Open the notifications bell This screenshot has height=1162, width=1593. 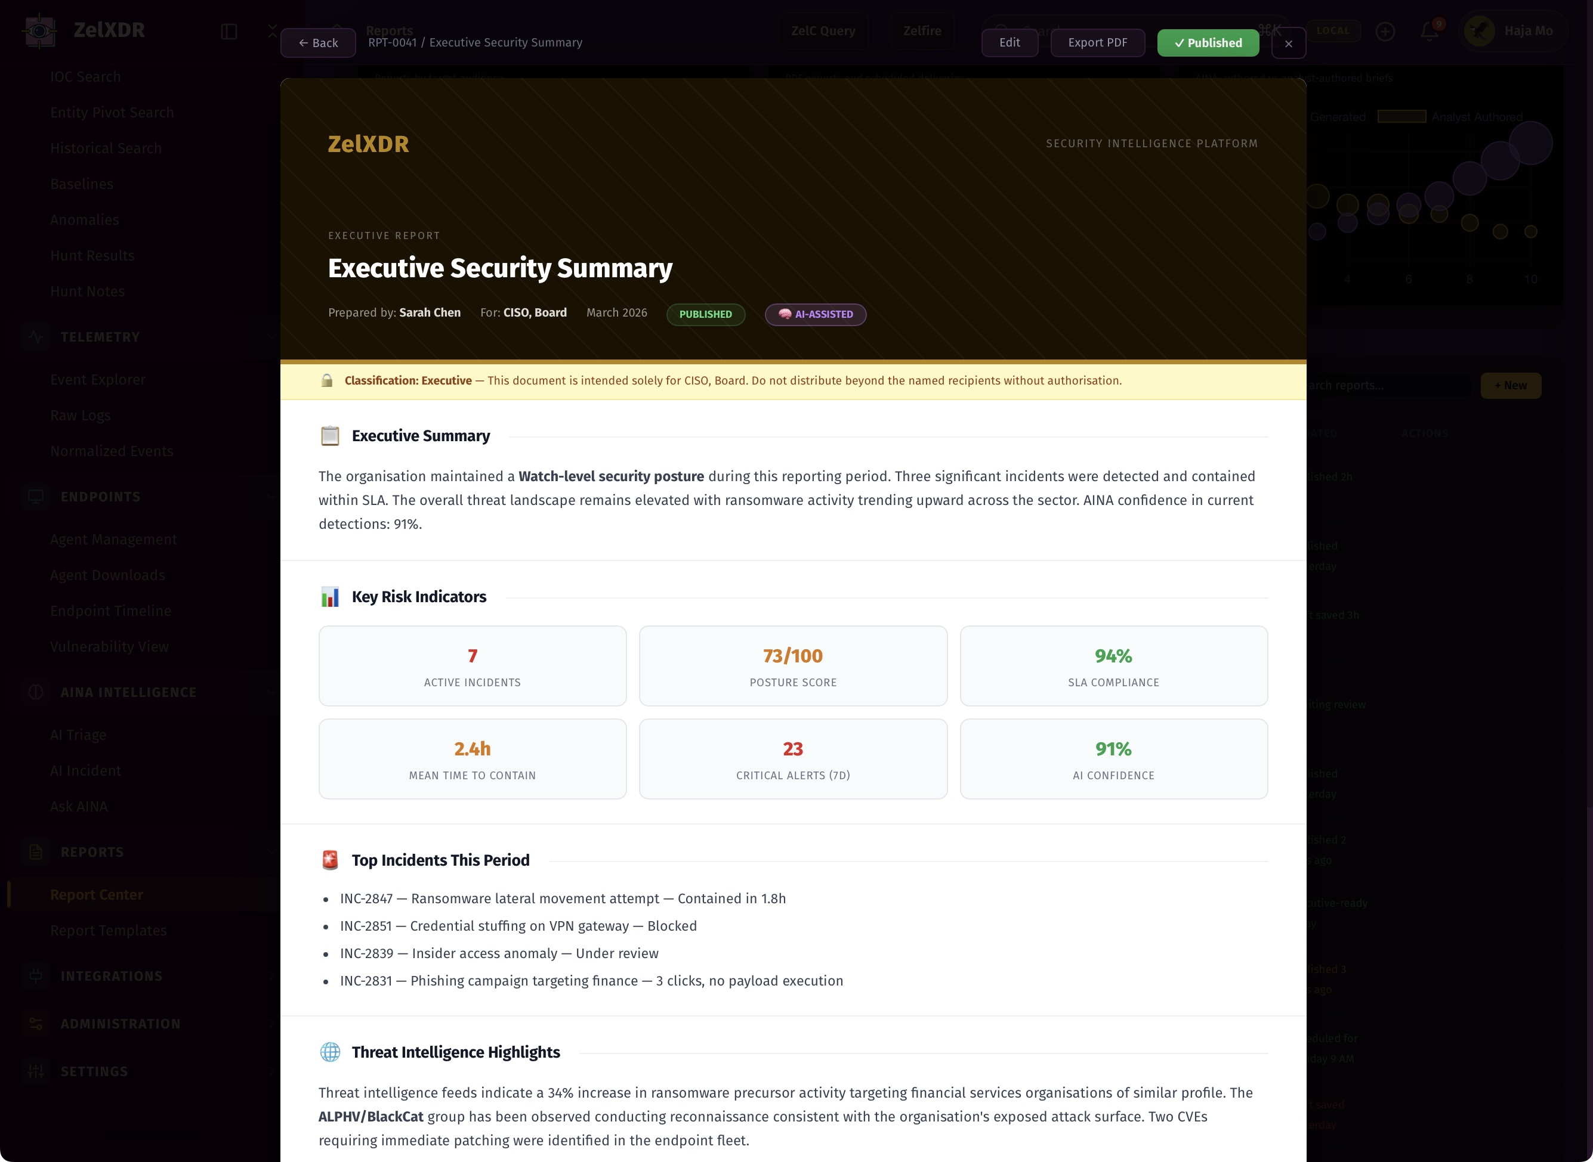[1428, 31]
